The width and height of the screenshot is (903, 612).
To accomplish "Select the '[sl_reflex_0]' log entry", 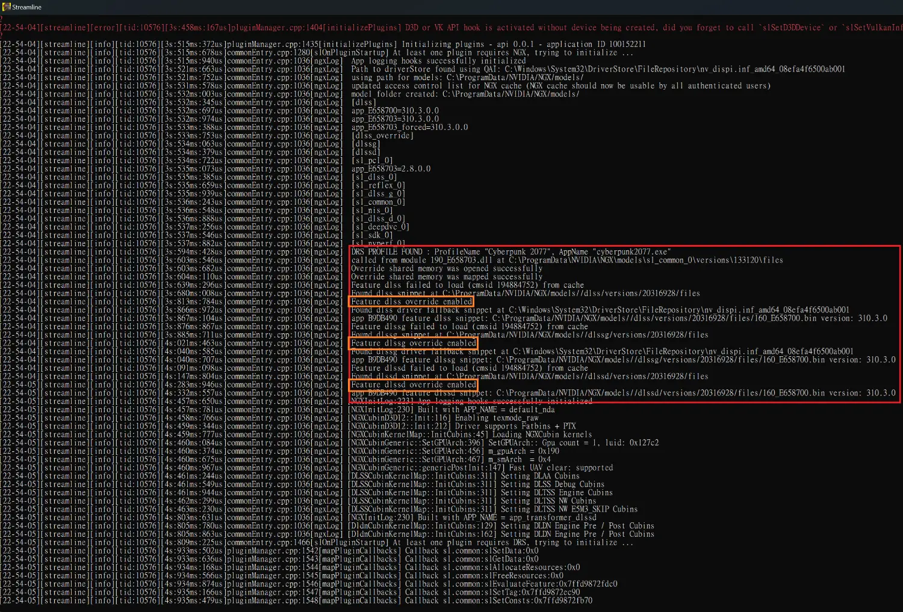I will [x=377, y=185].
